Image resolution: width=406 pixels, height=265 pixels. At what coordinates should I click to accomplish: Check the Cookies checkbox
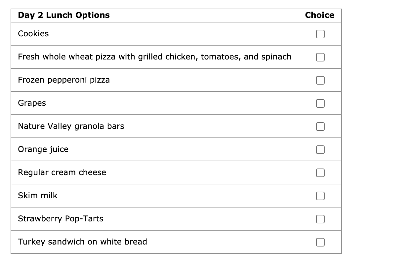[320, 34]
